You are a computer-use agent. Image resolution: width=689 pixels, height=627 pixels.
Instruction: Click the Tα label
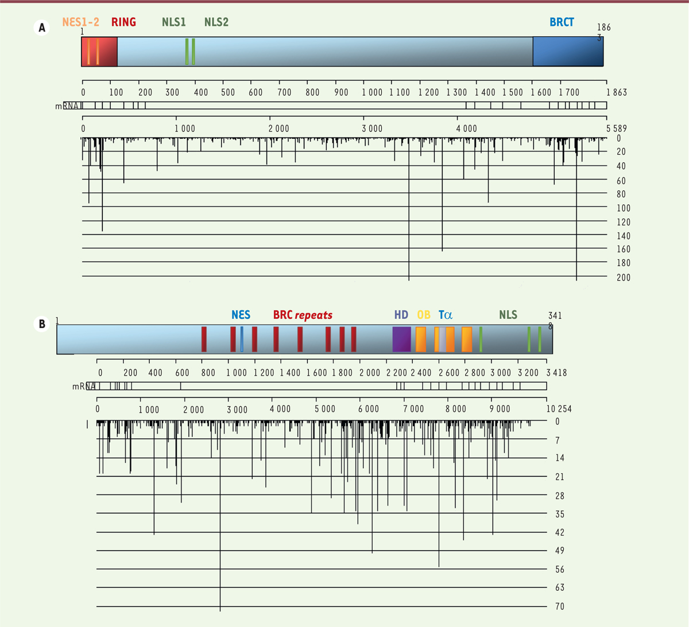(446, 315)
